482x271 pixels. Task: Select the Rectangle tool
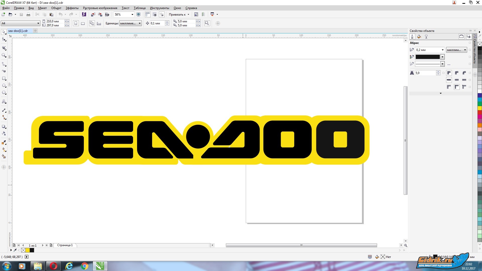click(4, 79)
